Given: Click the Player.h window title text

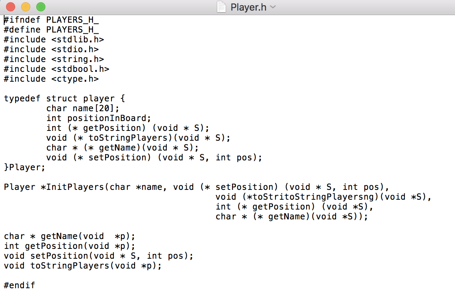Looking at the screenshot, I should [x=248, y=7].
